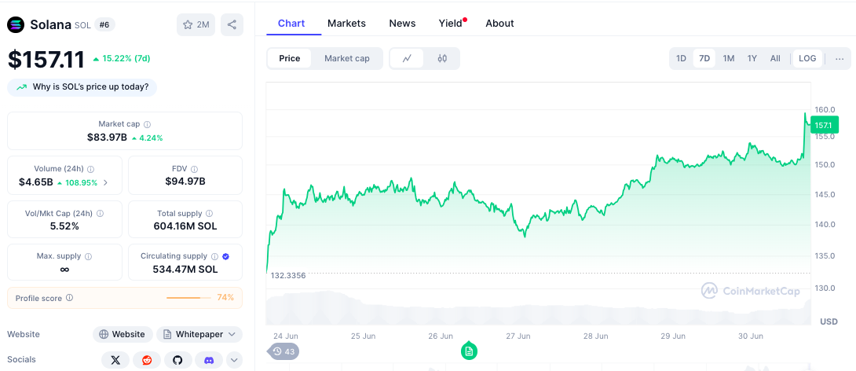Expand more socials chevron
The height and width of the screenshot is (371, 856).
pyautogui.click(x=234, y=360)
